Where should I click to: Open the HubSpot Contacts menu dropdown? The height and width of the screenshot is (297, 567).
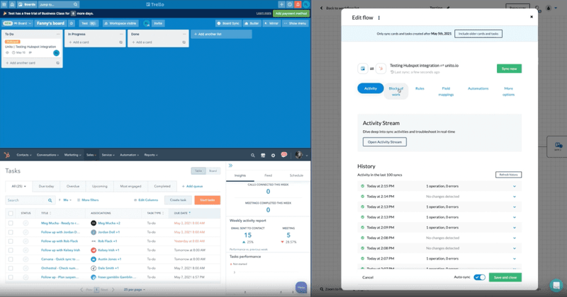click(x=24, y=155)
